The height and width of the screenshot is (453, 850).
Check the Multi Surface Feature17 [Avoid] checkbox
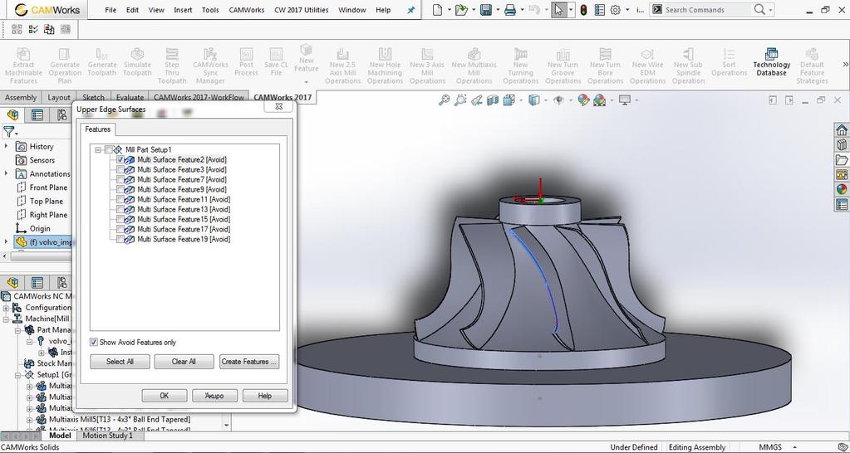120,229
